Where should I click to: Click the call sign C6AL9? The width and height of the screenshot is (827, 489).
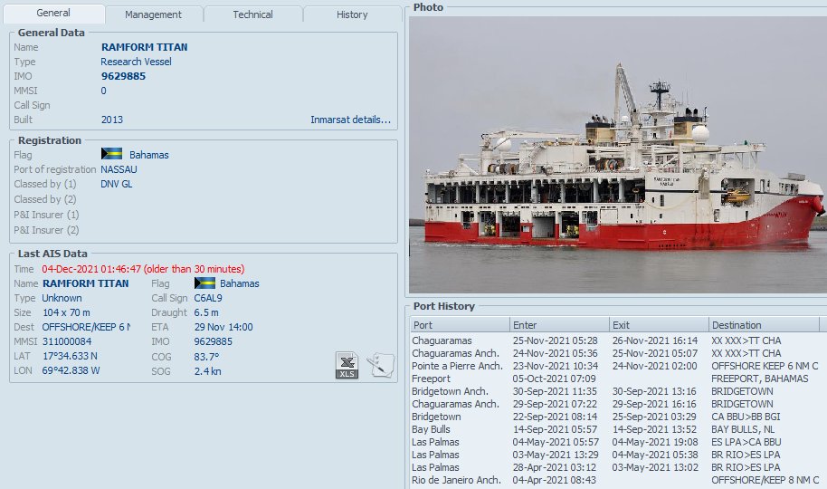coord(208,298)
